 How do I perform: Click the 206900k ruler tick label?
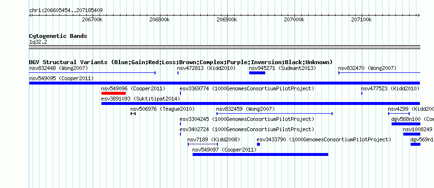(x=227, y=20)
